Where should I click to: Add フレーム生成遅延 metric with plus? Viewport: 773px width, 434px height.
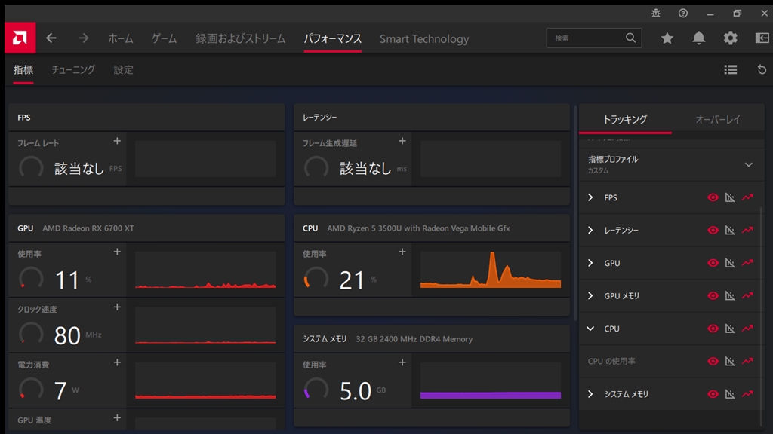click(402, 141)
